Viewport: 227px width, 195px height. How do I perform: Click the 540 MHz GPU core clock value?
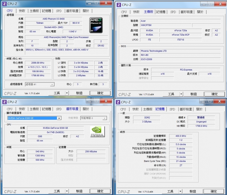click(40, 152)
